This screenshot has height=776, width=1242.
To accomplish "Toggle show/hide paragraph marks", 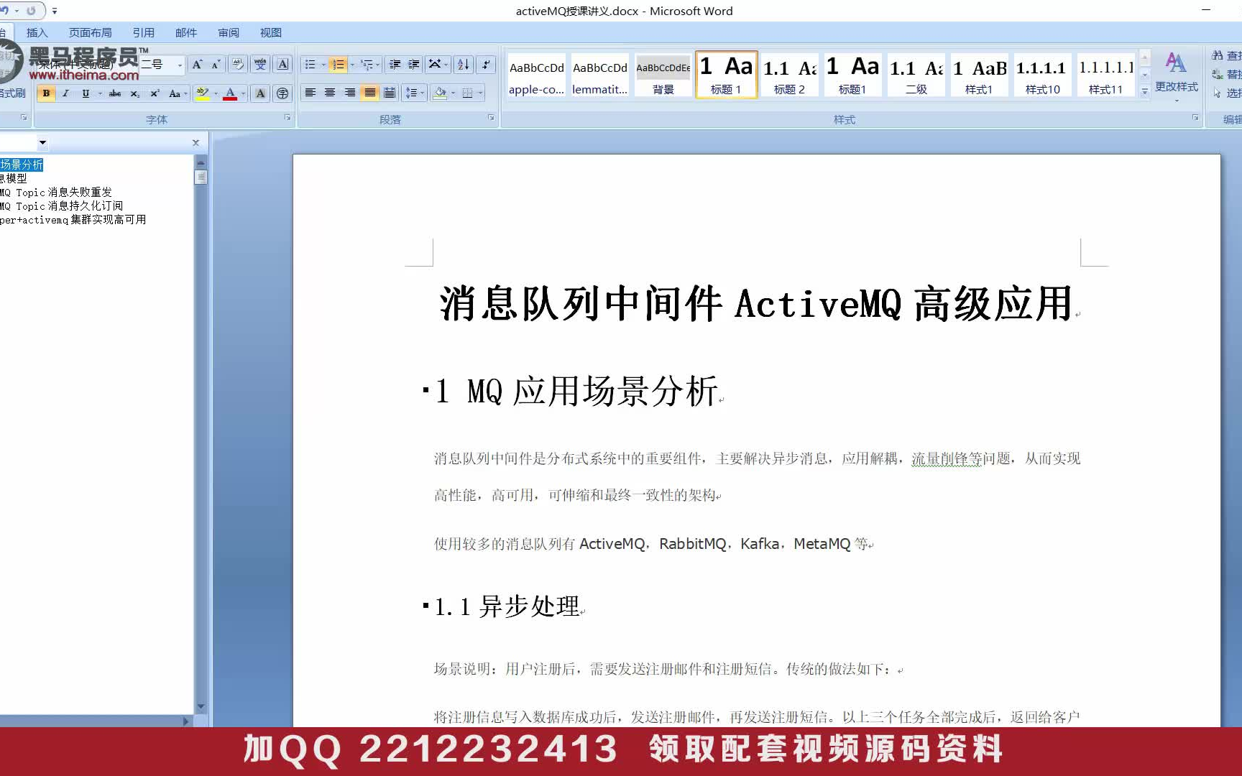I will click(x=487, y=65).
